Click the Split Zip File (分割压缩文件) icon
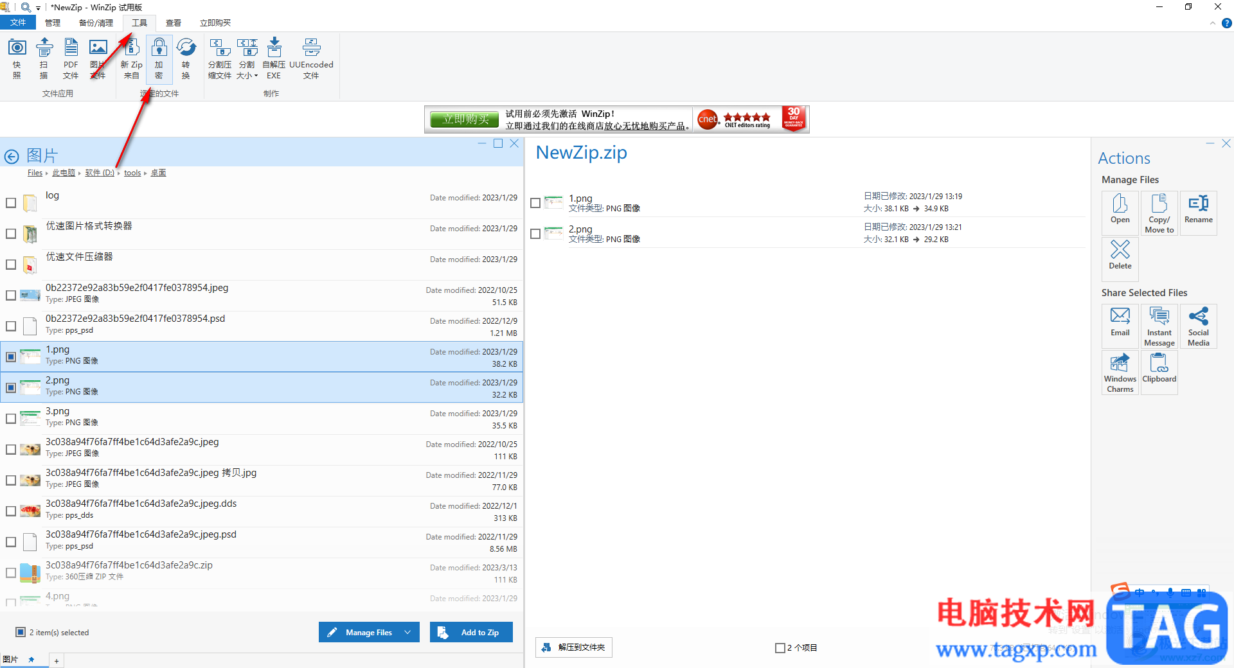This screenshot has width=1234, height=668. 220,58
